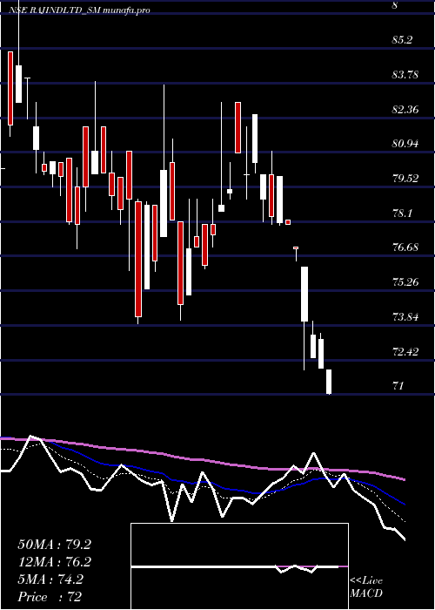Click the 71 price axis label

pyautogui.click(x=398, y=386)
